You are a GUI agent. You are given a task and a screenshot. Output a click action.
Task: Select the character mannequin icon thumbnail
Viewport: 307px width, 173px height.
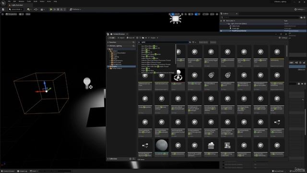click(178, 75)
